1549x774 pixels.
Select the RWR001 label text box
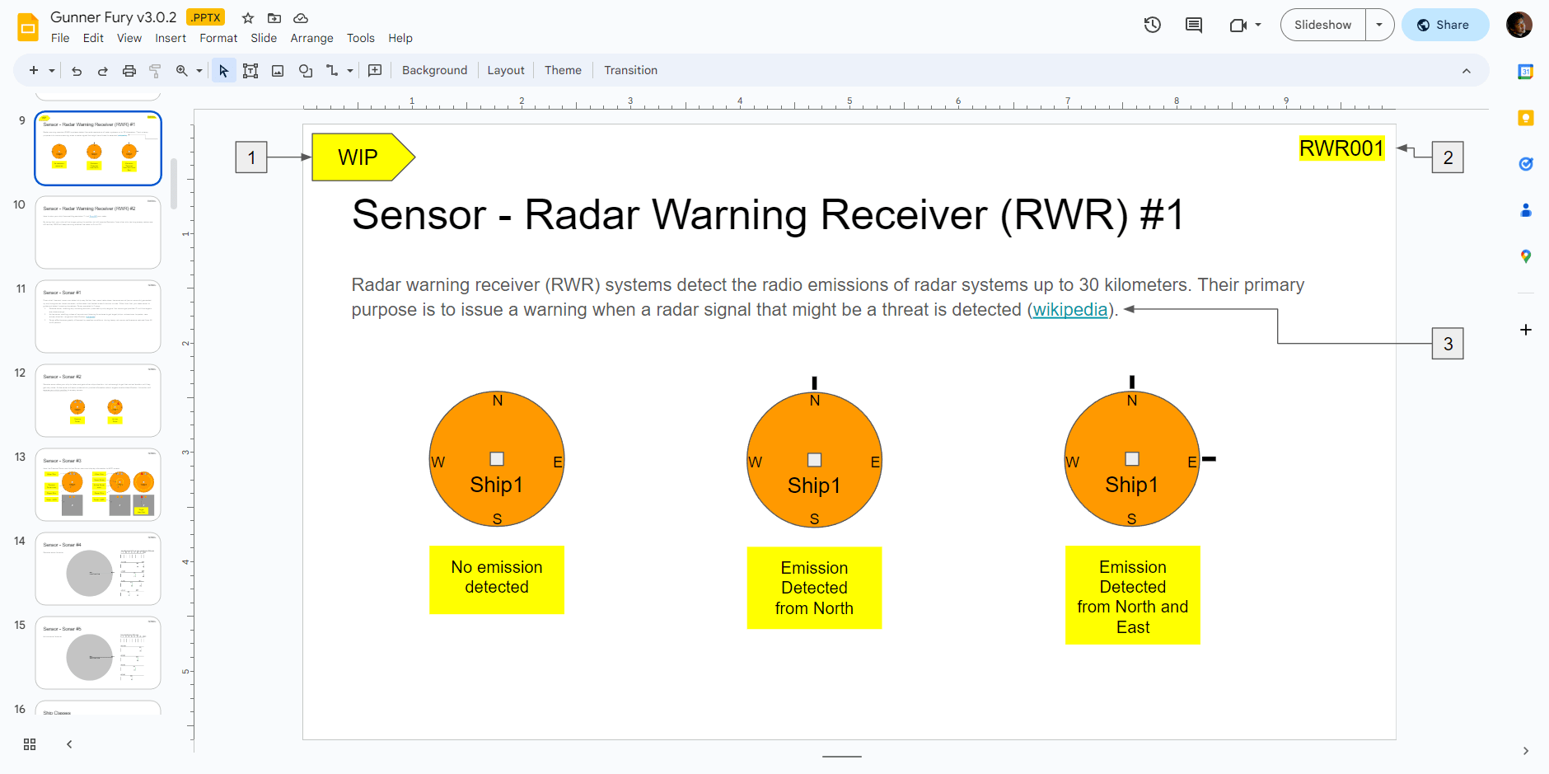(x=1341, y=148)
